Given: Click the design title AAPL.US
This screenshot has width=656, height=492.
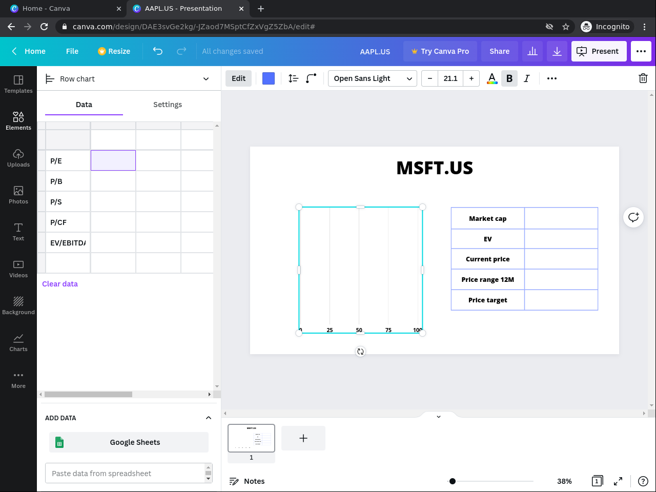Looking at the screenshot, I should [375, 51].
